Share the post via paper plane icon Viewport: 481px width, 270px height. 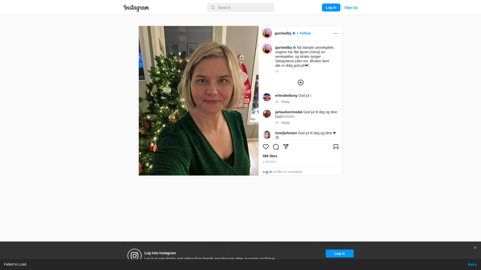pos(286,147)
